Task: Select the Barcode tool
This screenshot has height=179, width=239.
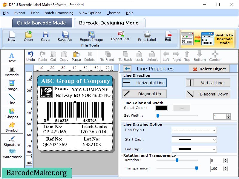Action: click(x=12, y=71)
